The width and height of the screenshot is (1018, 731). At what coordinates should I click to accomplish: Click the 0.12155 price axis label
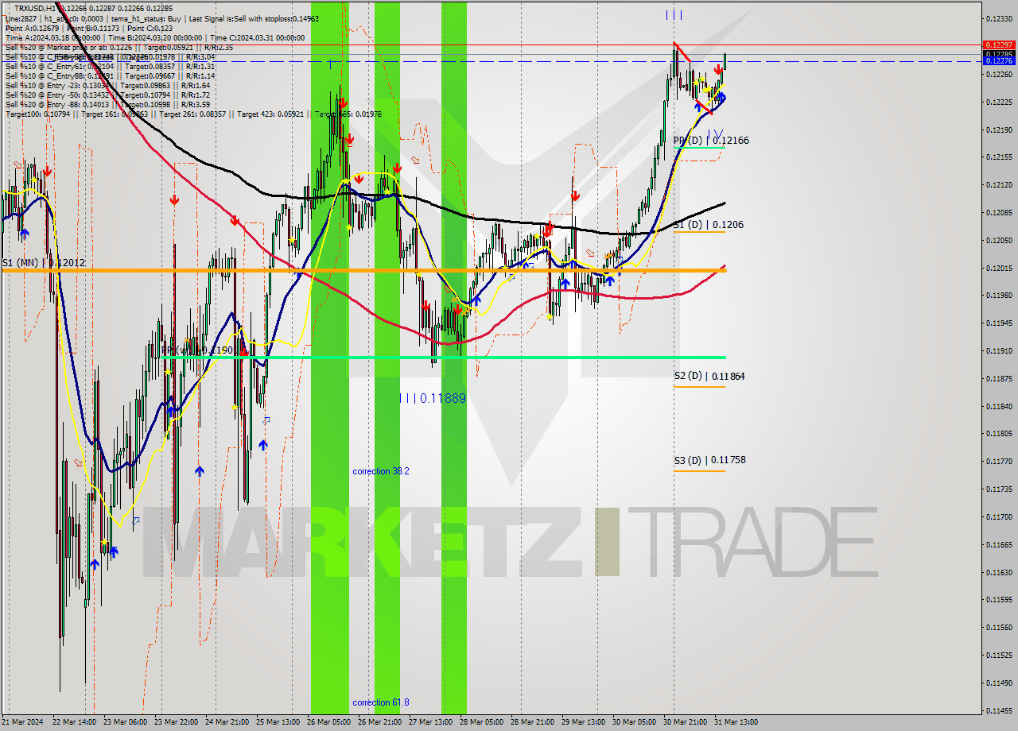pos(998,157)
